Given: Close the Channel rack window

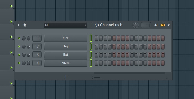Looking at the screenshot, I should [169, 25].
